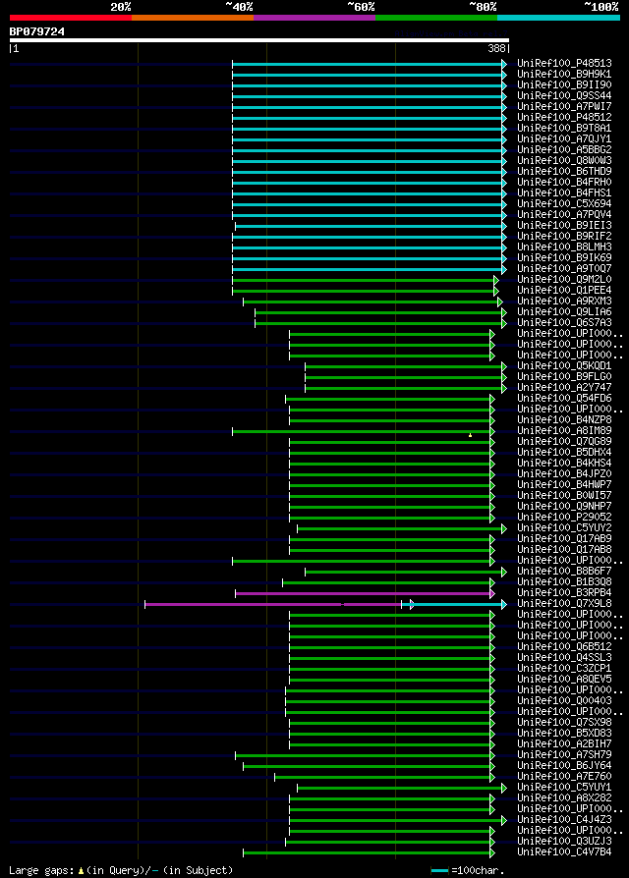629x878 pixels.
Task: Select the query name BP079724
Action: pyautogui.click(x=37, y=31)
